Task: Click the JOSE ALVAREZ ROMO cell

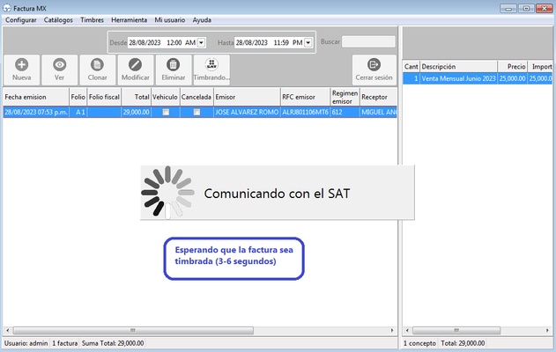Action: [x=247, y=113]
